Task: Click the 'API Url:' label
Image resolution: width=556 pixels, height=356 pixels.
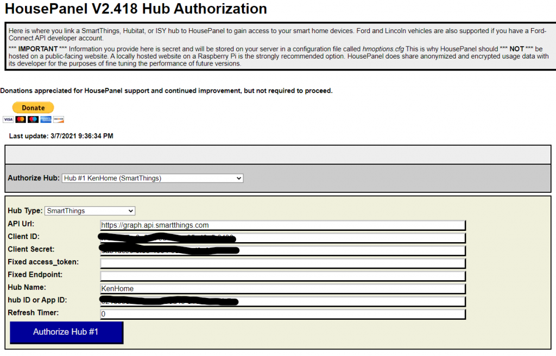Action: click(21, 224)
